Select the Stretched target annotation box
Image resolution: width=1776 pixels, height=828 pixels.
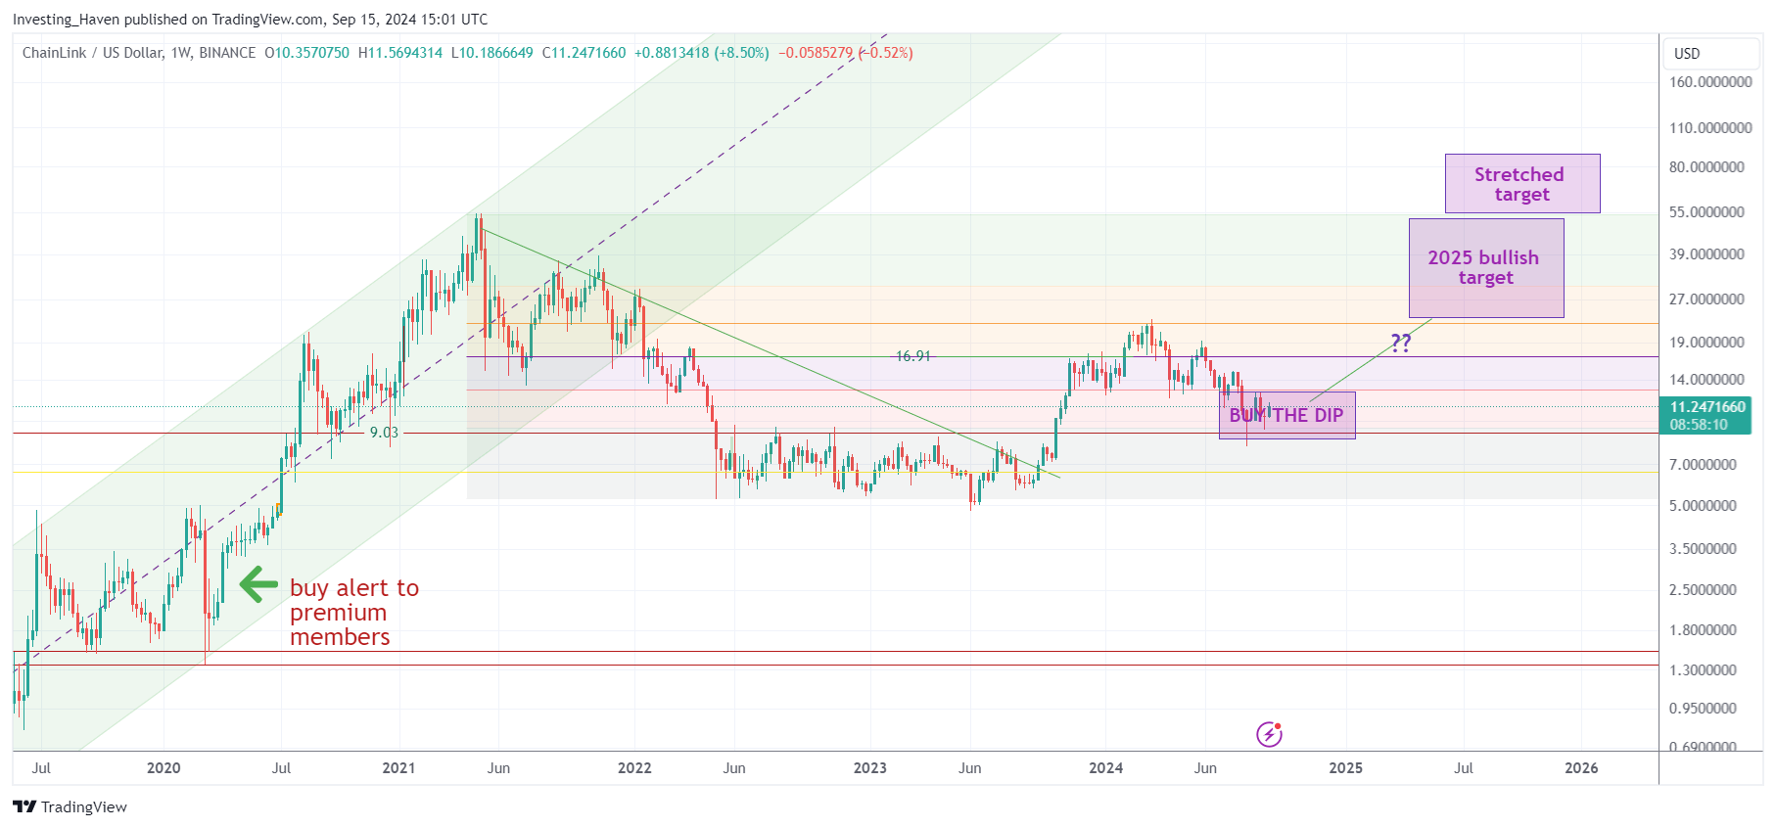point(1522,183)
